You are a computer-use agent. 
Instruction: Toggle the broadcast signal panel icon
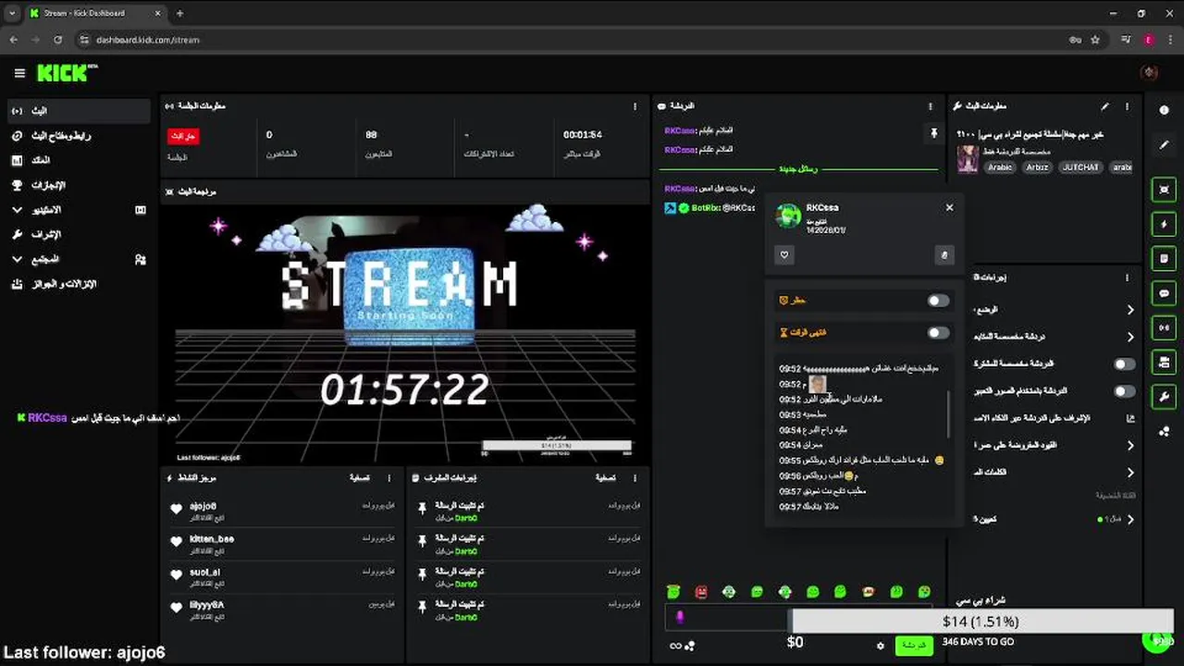coord(1164,327)
